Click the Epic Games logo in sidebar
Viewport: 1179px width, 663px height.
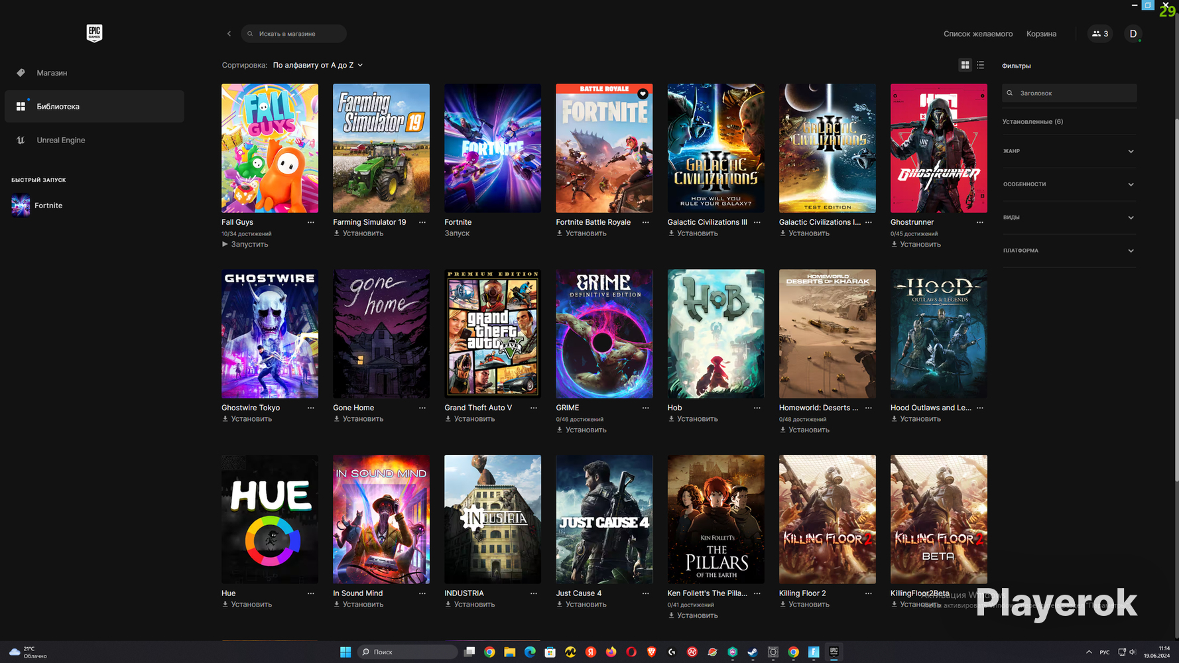point(94,33)
